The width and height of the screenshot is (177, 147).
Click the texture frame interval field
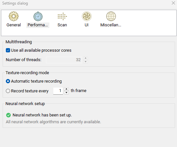(x=58, y=91)
